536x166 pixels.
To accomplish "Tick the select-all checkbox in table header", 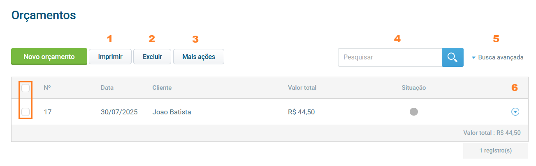I will tap(26, 88).
